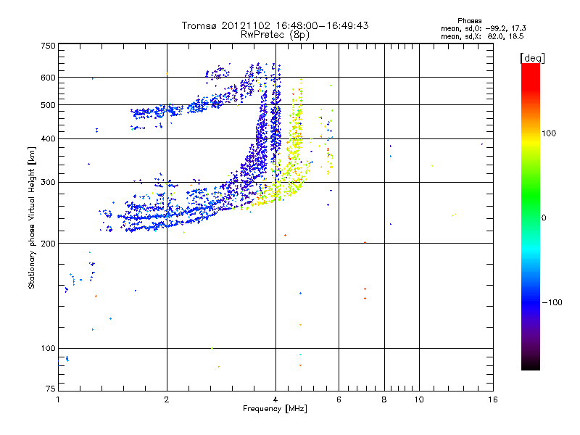This screenshot has width=580, height=435.
Task: Click the colorbar '-100' tick label
Action: pos(552,302)
